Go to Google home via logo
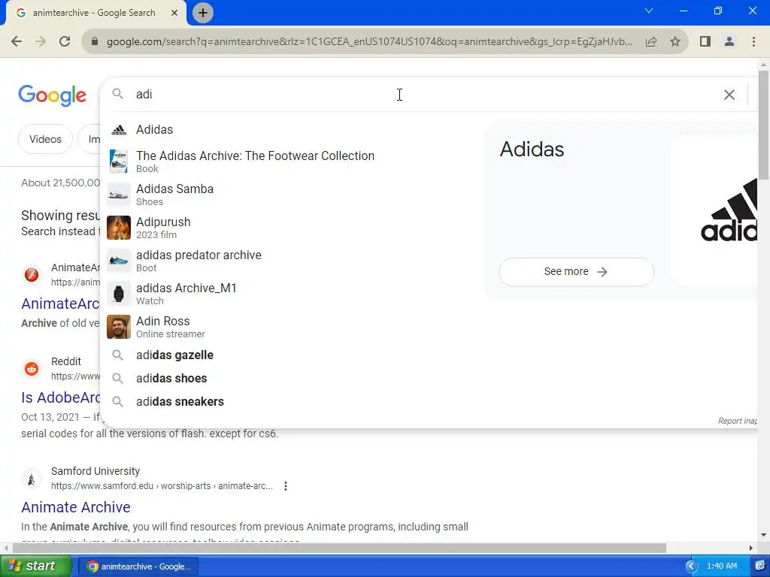770x577 pixels. pos(52,95)
